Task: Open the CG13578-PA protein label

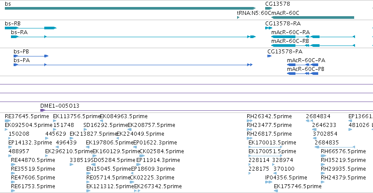Action: tap(285, 52)
